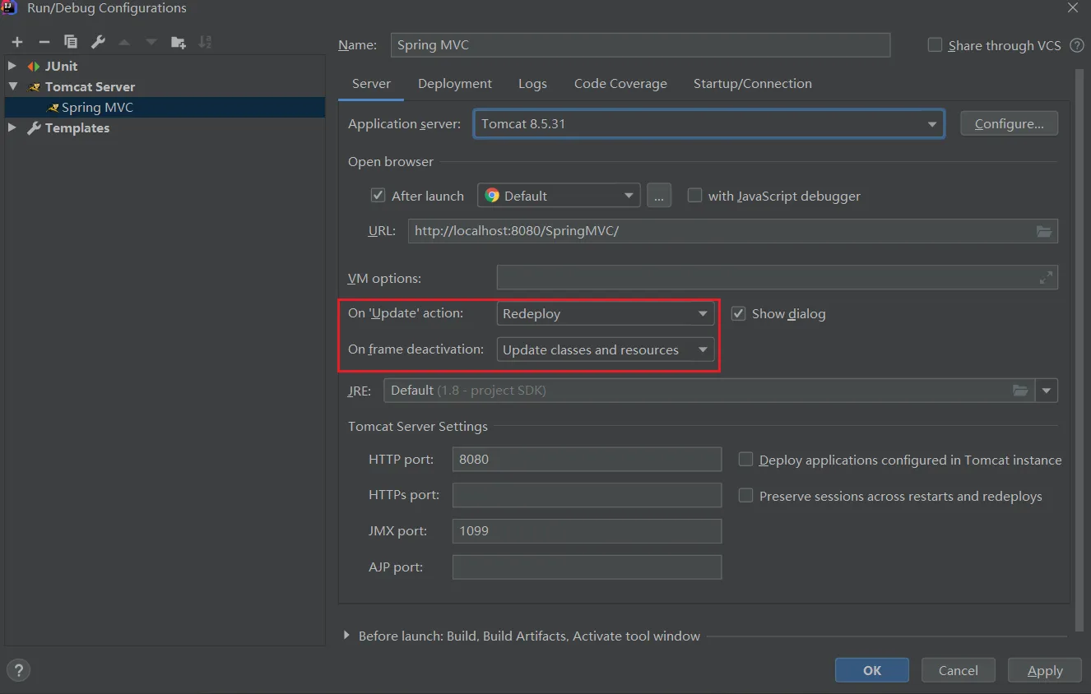The height and width of the screenshot is (694, 1091).
Task: Click the Move into new folder icon
Action: 178,42
